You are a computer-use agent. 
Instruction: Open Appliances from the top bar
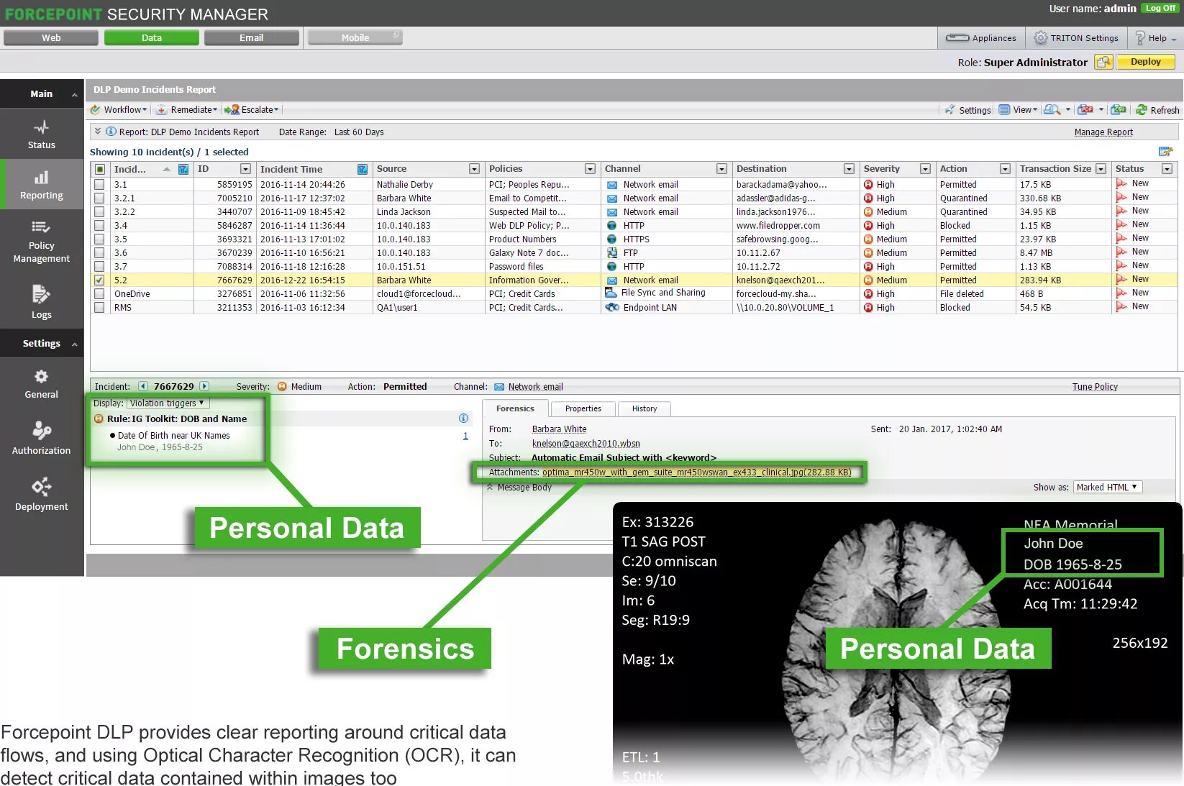click(x=980, y=38)
